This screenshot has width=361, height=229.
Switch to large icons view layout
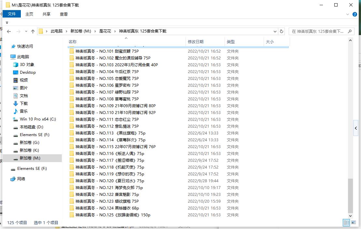354,223
